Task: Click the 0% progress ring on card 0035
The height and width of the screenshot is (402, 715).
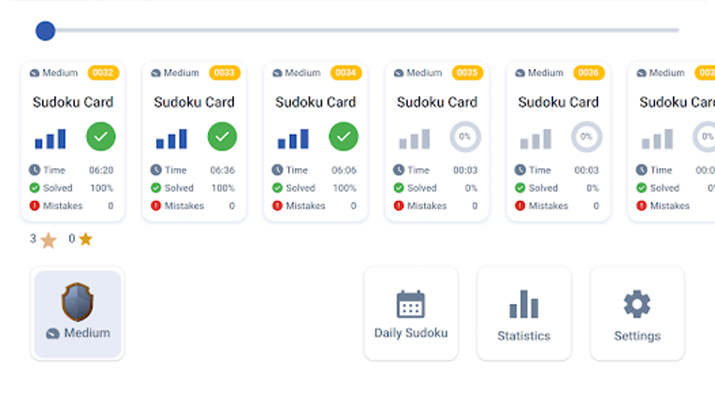Action: [465, 136]
